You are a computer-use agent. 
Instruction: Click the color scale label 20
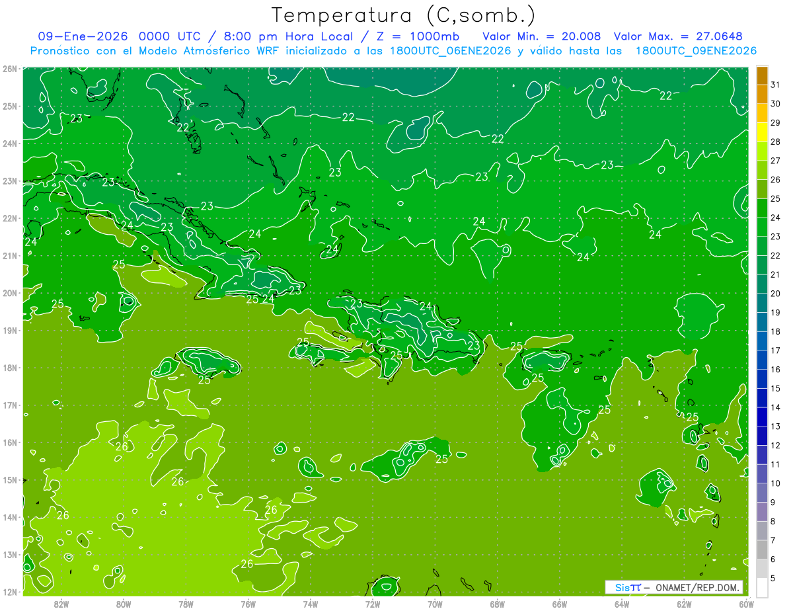tap(775, 294)
